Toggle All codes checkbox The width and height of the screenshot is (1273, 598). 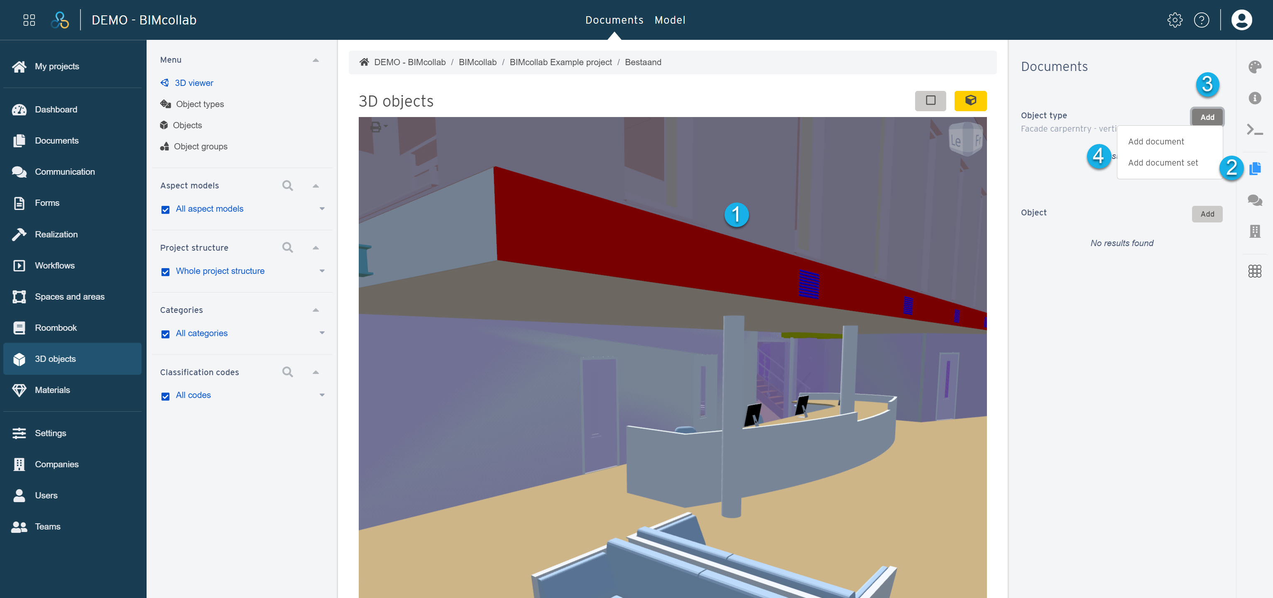(x=166, y=396)
